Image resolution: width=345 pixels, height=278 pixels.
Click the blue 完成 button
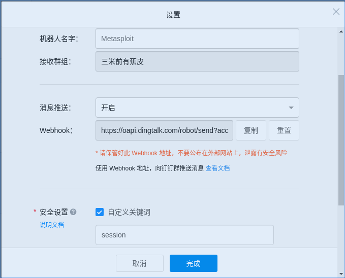point(194,263)
